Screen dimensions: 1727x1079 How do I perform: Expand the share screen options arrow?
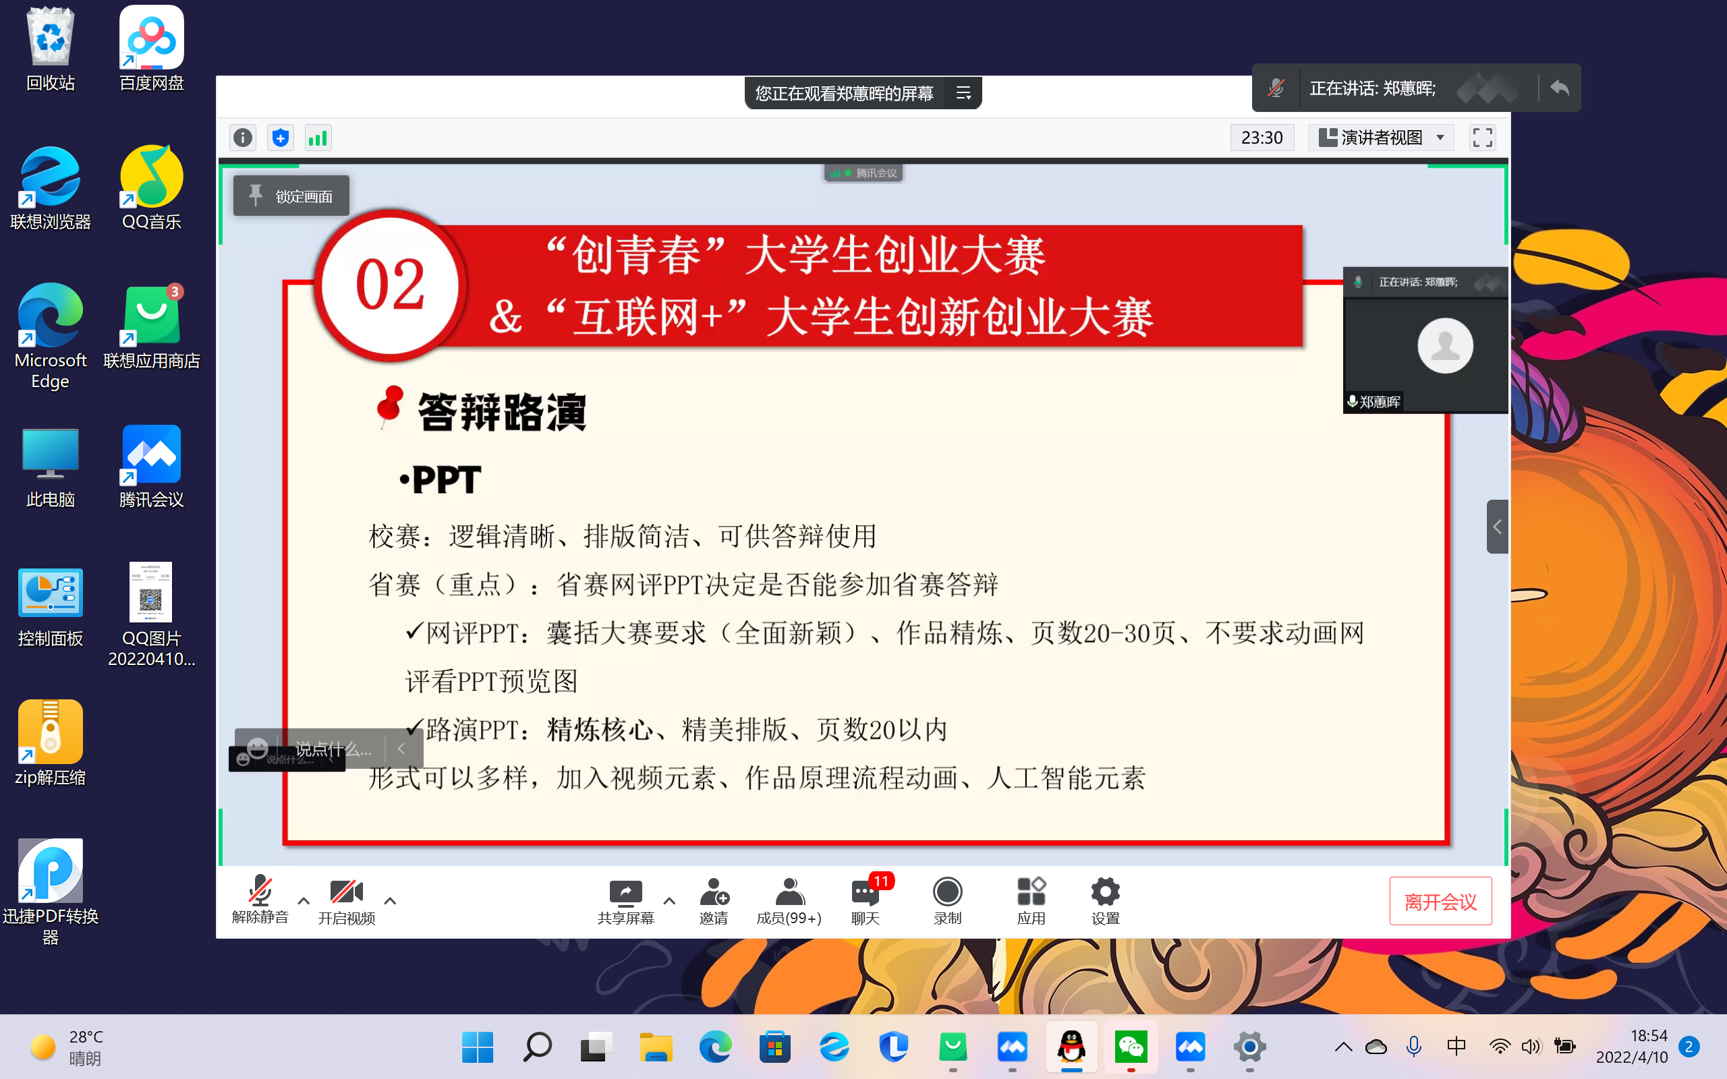[x=669, y=900]
